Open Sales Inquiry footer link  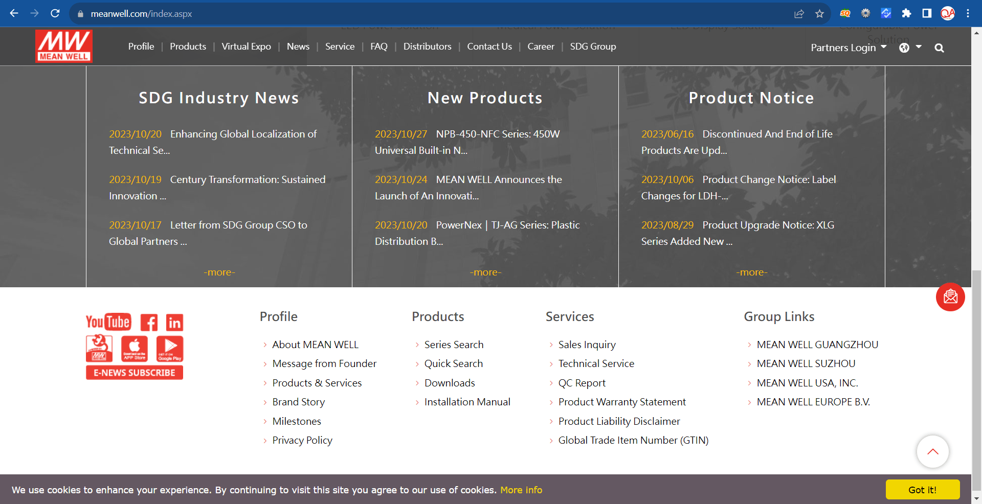tap(587, 345)
